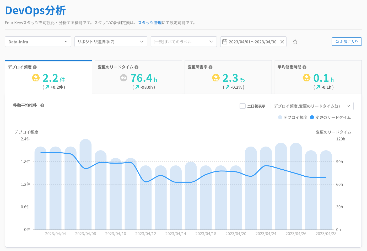Screen dimensions: 367x251
Task: Click the trend arrow beside -0.1h
Action: (318, 87)
